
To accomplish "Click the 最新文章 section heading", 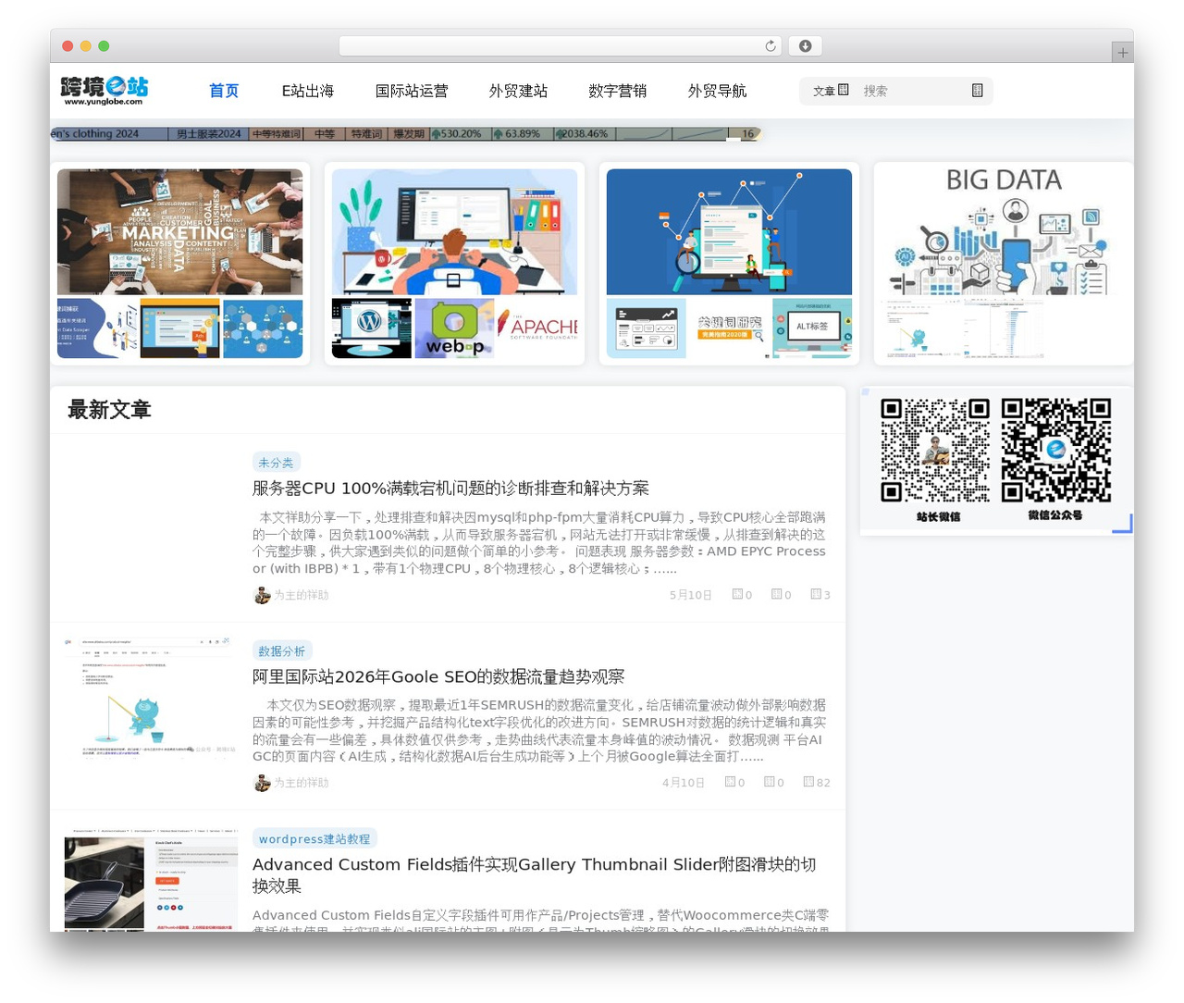I will click(109, 410).
